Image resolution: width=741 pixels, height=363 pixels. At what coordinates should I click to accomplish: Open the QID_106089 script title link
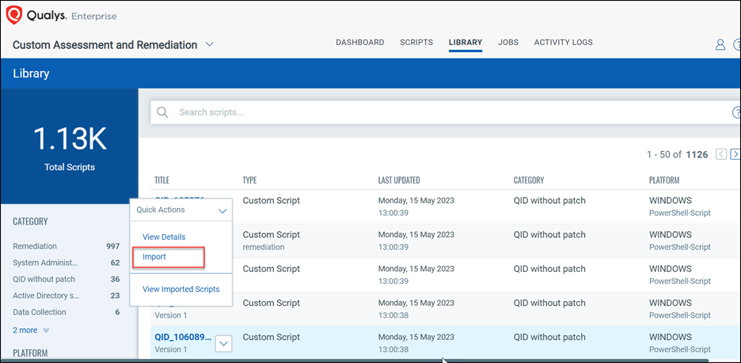tap(183, 337)
